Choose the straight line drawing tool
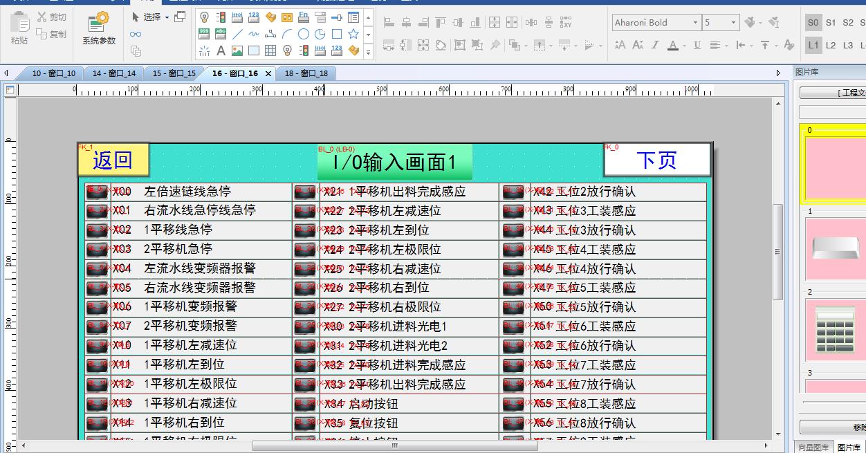Image resolution: width=866 pixels, height=453 pixels. 237,34
